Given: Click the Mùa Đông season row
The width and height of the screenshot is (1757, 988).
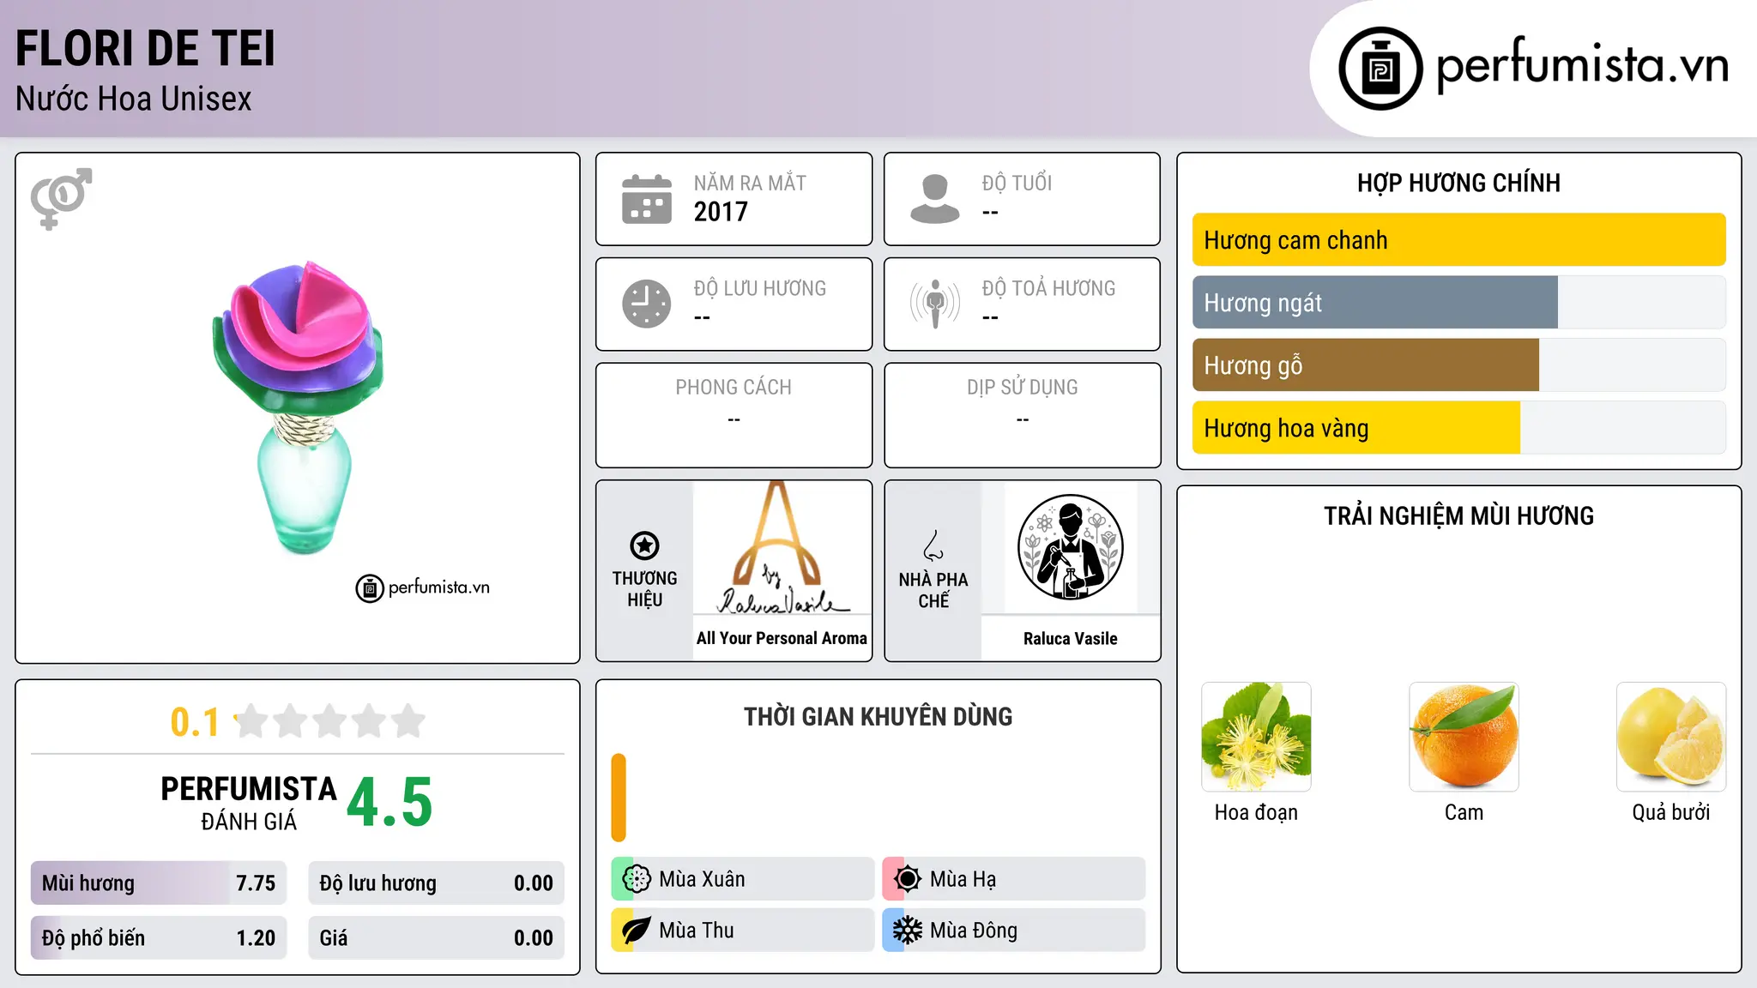Looking at the screenshot, I should click(x=1014, y=931).
